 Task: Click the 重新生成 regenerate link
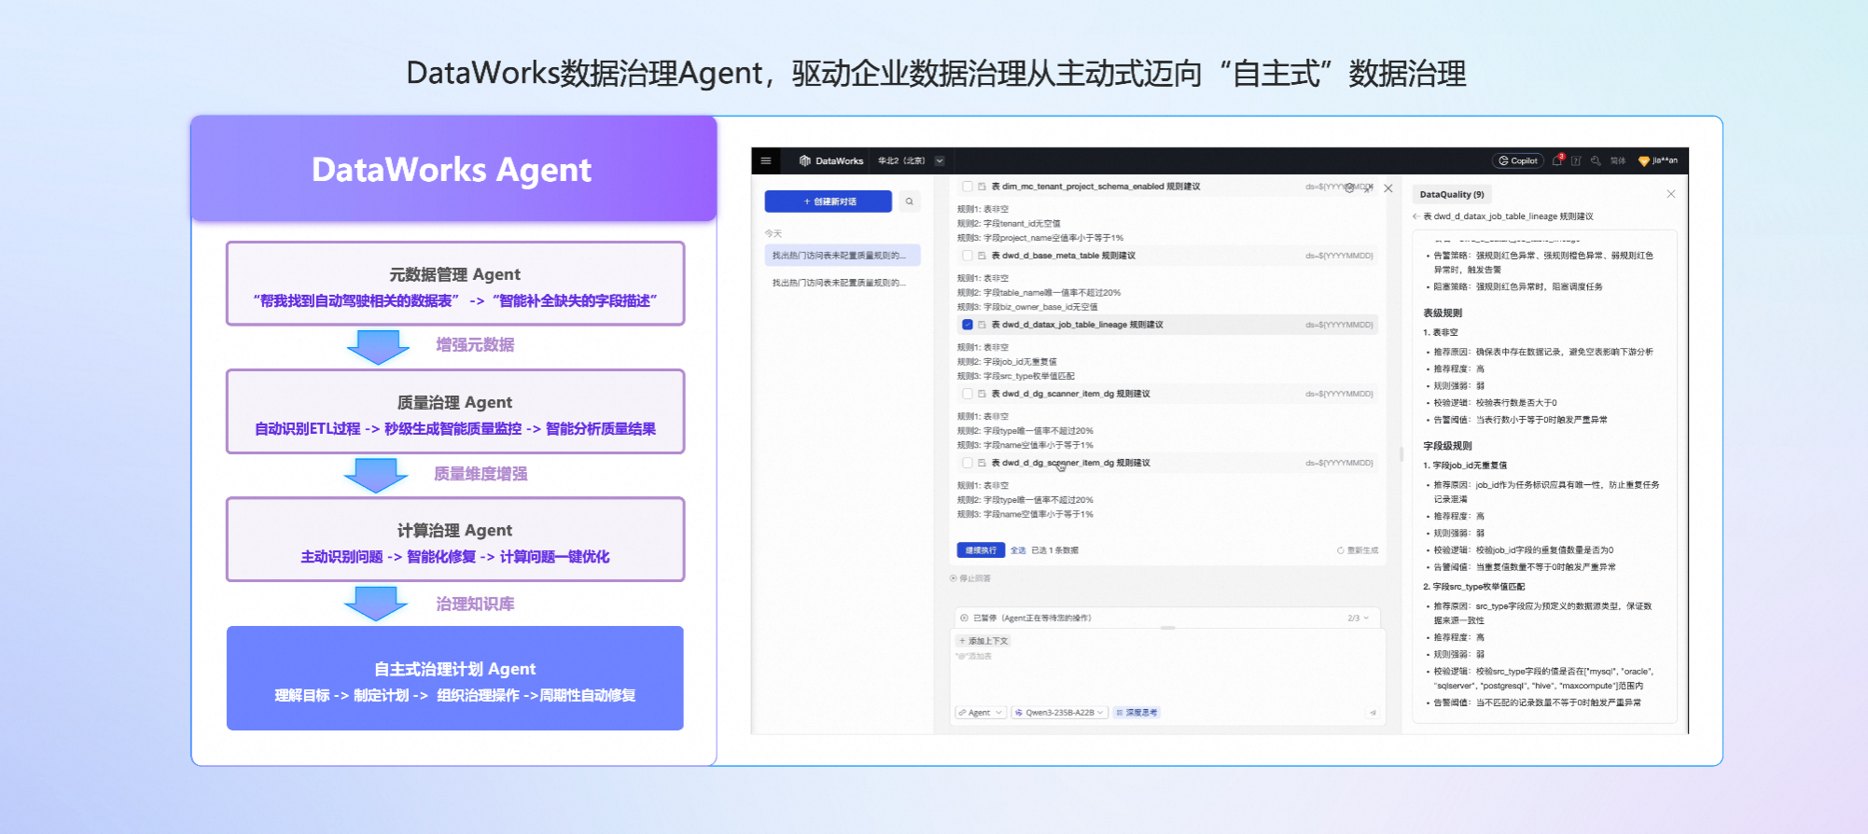(x=1362, y=550)
